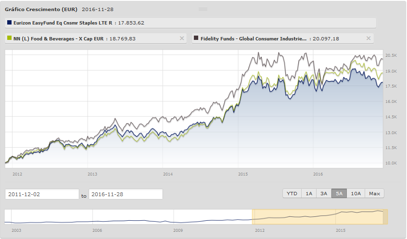Click highlighted range selection in overview timeline
The image size is (407, 239).
pyautogui.click(x=319, y=217)
